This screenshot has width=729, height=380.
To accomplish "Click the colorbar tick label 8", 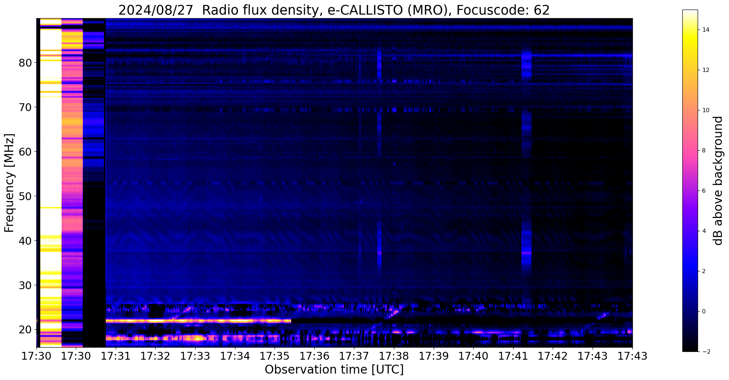I will point(703,151).
